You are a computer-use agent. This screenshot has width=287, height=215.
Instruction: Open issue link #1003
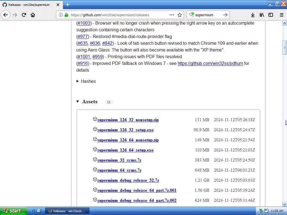(x=84, y=23)
